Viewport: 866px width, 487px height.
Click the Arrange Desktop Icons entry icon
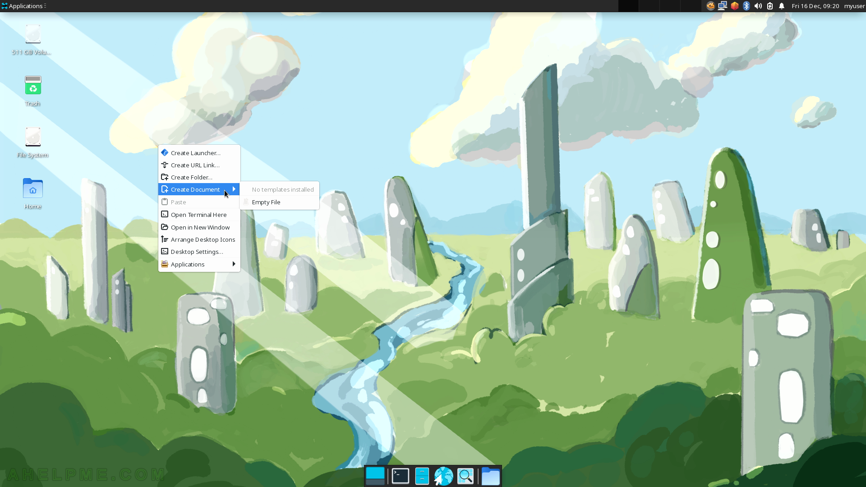coord(165,239)
